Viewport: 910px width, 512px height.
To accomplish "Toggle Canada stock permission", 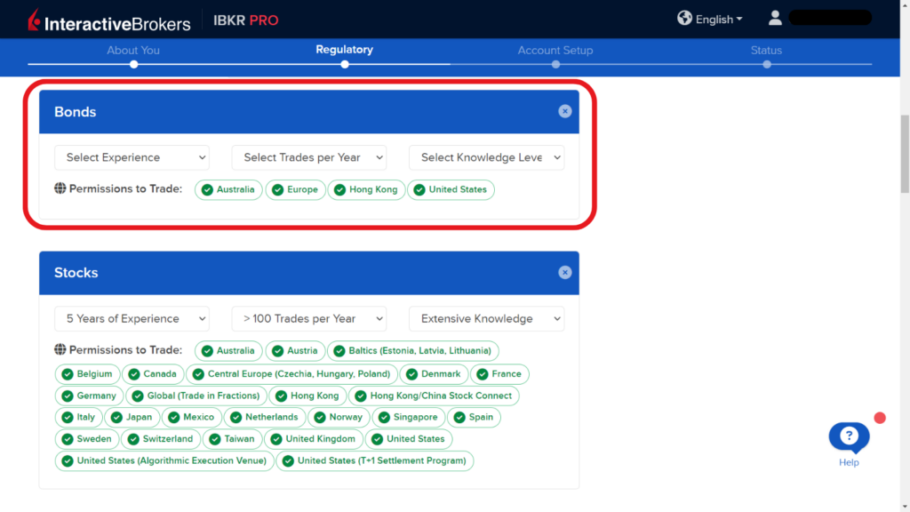I will [153, 374].
